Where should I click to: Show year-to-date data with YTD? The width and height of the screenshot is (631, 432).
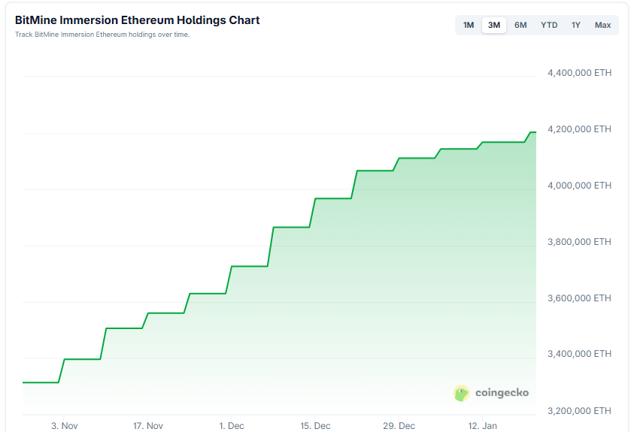coord(549,26)
